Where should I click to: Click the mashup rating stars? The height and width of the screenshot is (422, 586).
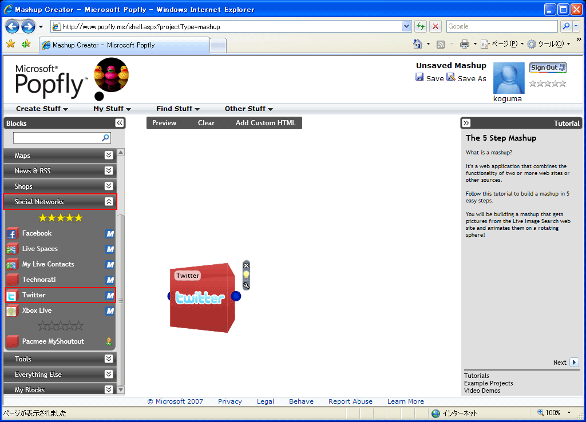point(548,83)
